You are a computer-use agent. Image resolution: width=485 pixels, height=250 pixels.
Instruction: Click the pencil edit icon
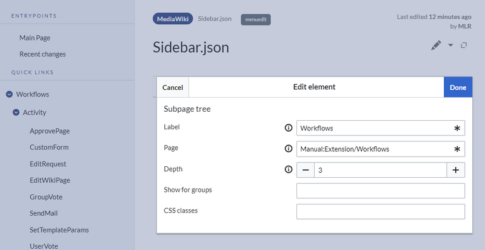tap(436, 46)
